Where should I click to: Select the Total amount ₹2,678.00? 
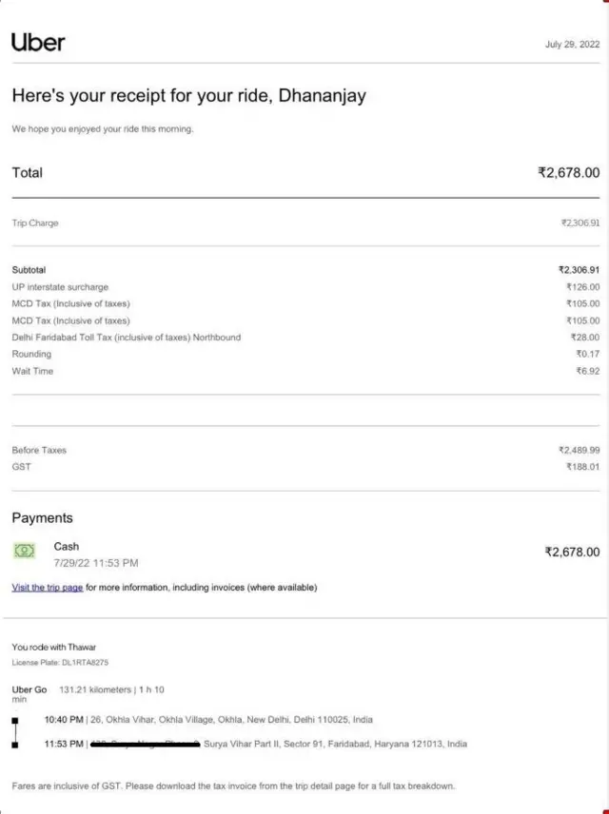tap(568, 173)
